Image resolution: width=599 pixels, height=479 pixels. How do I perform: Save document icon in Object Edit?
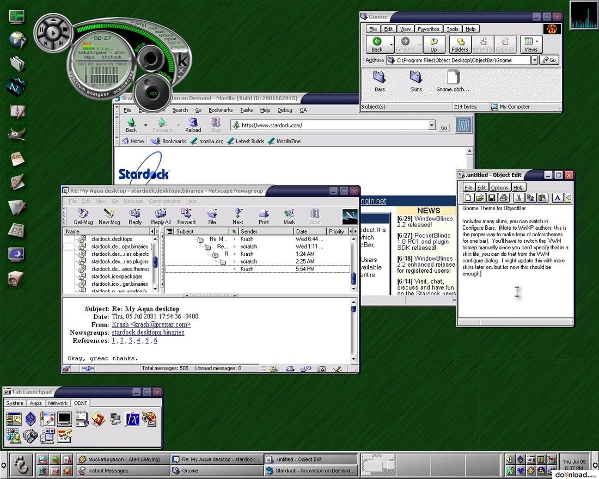[492, 198]
